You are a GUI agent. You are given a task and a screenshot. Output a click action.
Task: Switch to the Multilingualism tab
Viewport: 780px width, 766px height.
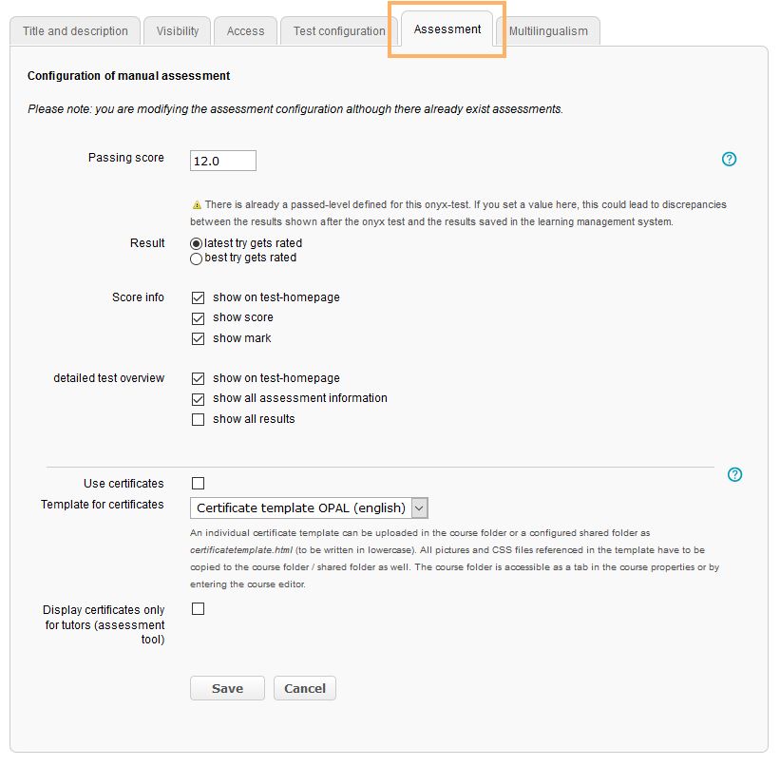[x=548, y=31]
